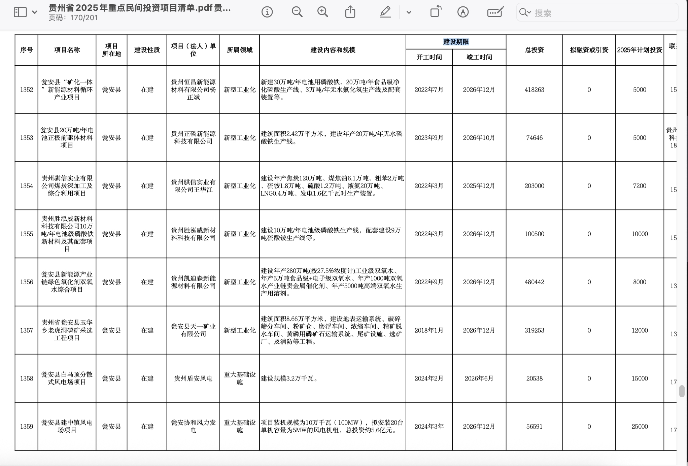Click row number 1358
Image resolution: width=688 pixels, height=466 pixels.
tap(27, 378)
